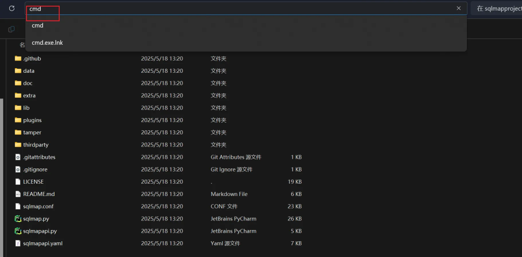The image size is (522, 257).
Task: Click the left pane vertical scrollbar
Action: [2, 177]
